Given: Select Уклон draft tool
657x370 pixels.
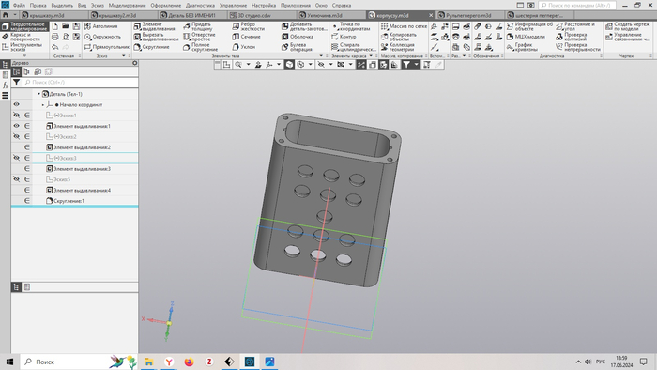Looking at the screenshot, I should pyautogui.click(x=243, y=47).
